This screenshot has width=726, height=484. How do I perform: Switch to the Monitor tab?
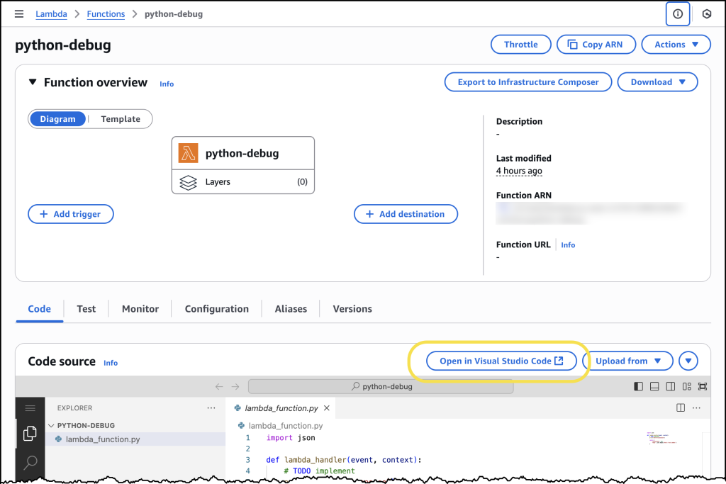(x=140, y=309)
